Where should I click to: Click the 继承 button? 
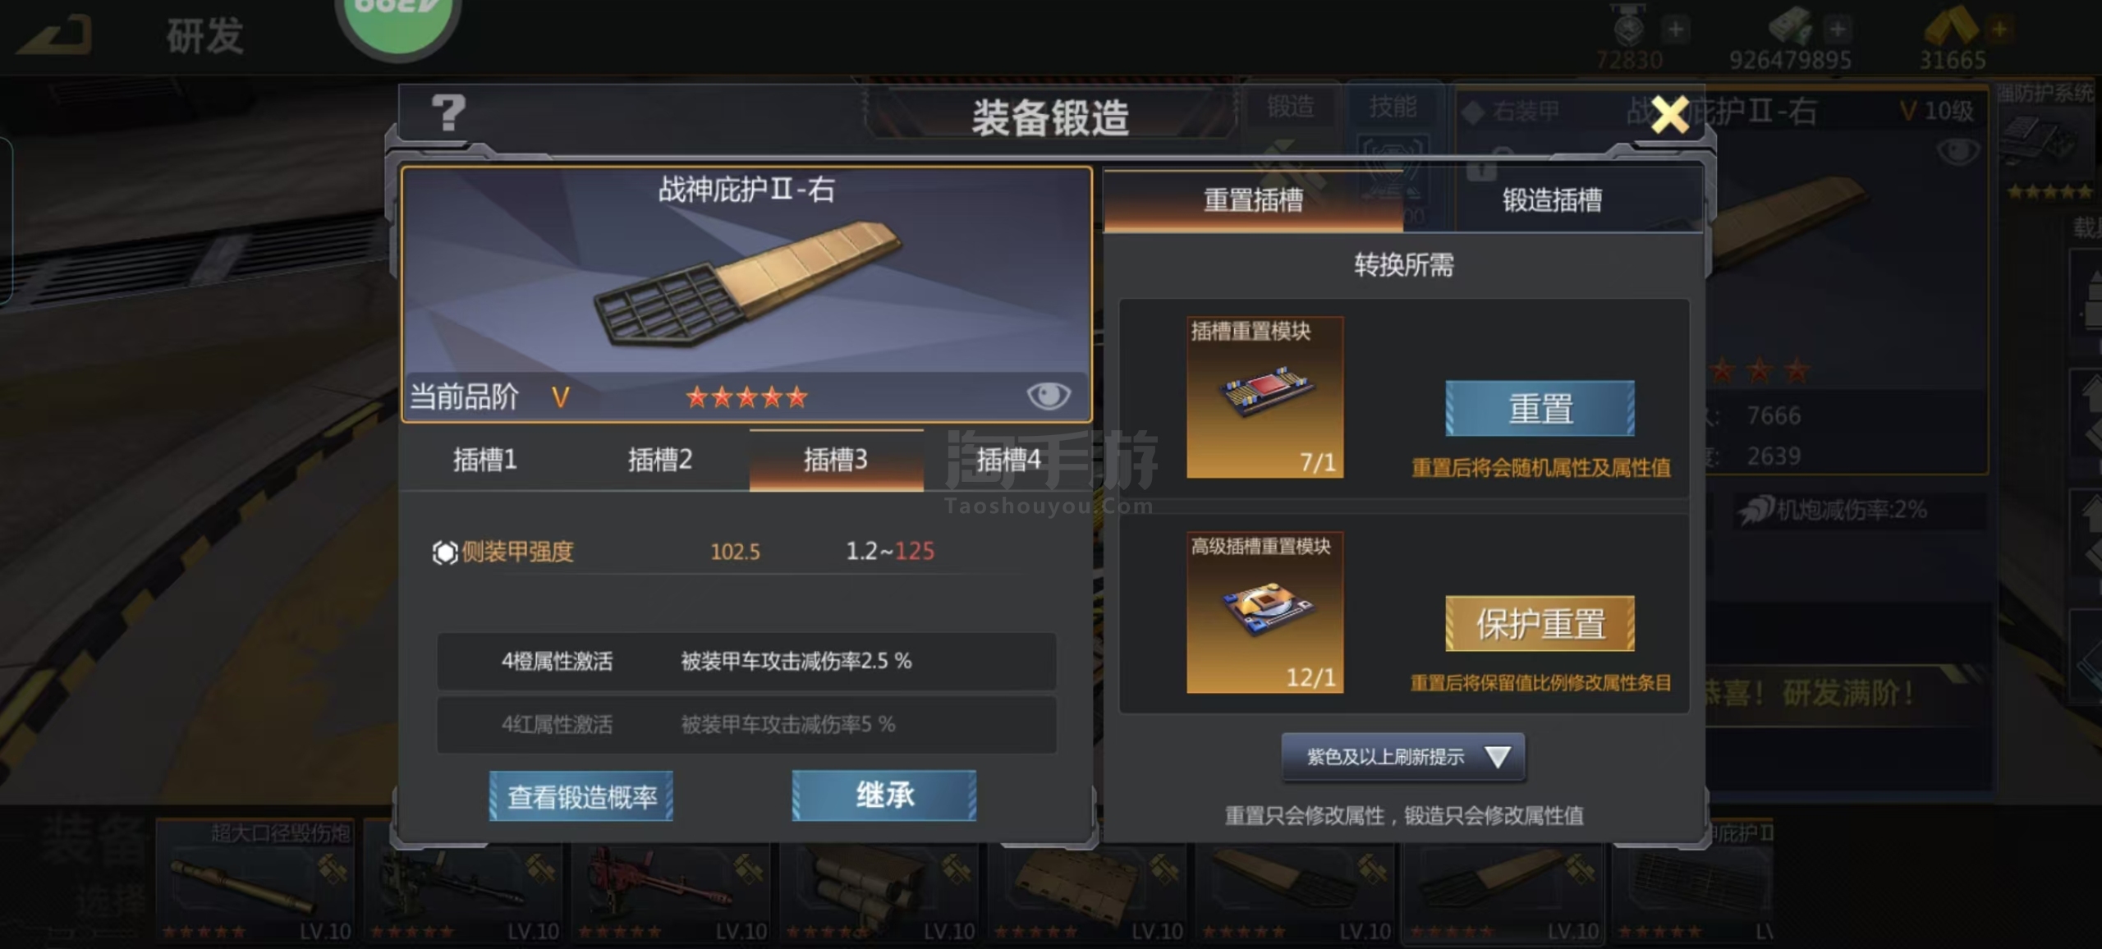click(884, 795)
